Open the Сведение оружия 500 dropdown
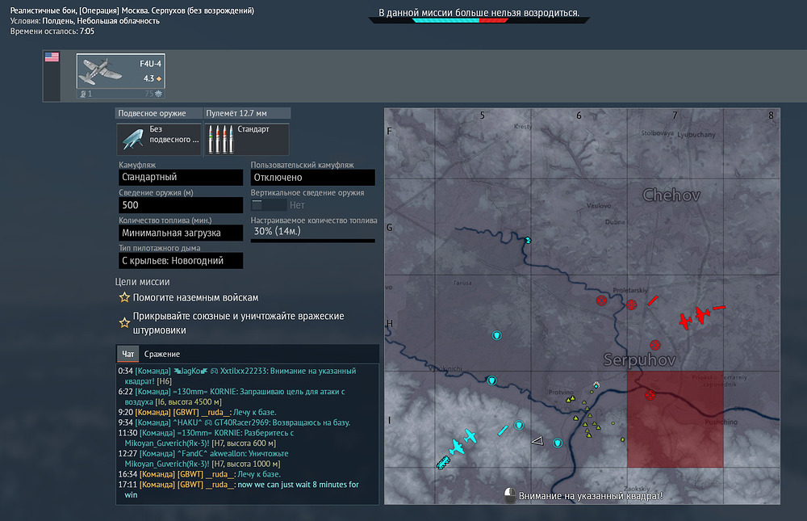 [x=181, y=205]
